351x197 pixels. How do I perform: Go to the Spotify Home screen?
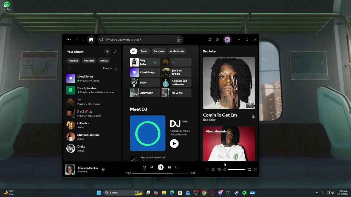[x=91, y=40]
